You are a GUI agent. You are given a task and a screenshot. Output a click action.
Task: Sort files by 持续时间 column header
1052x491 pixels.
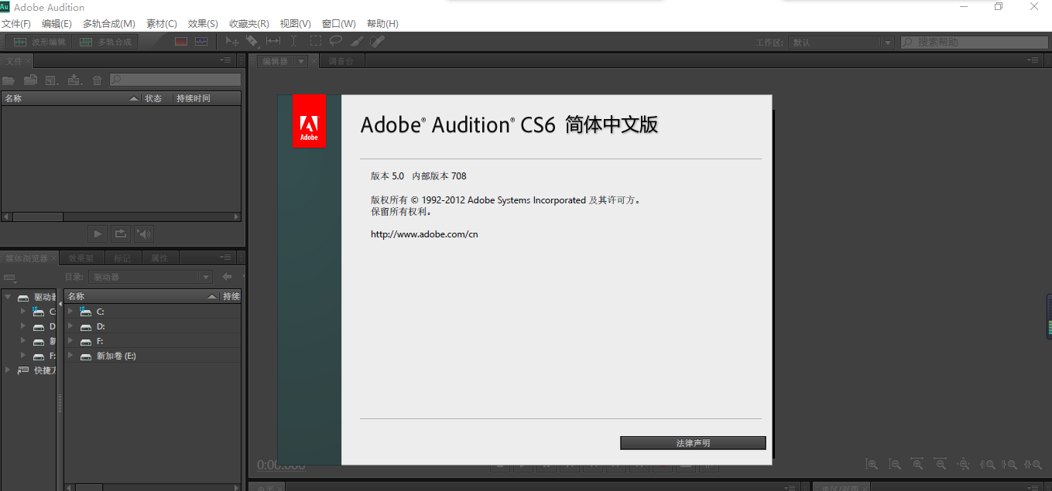coord(207,98)
